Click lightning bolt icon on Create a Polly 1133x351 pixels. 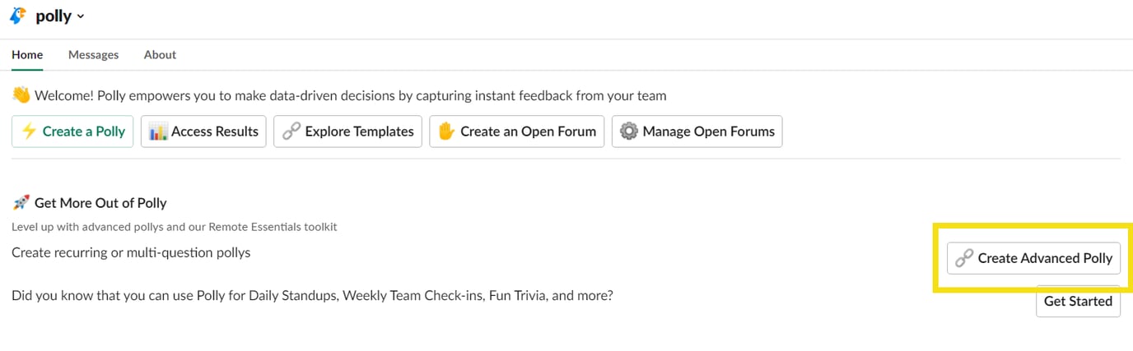[x=29, y=132]
